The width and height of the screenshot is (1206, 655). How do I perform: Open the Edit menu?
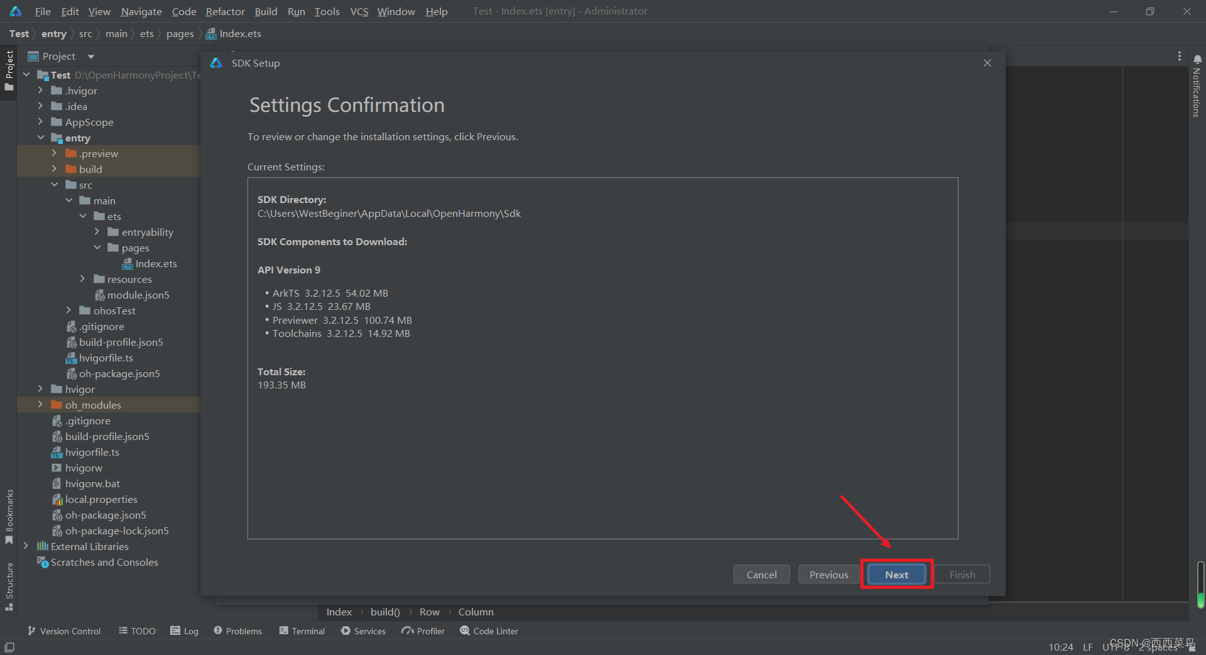[70, 11]
